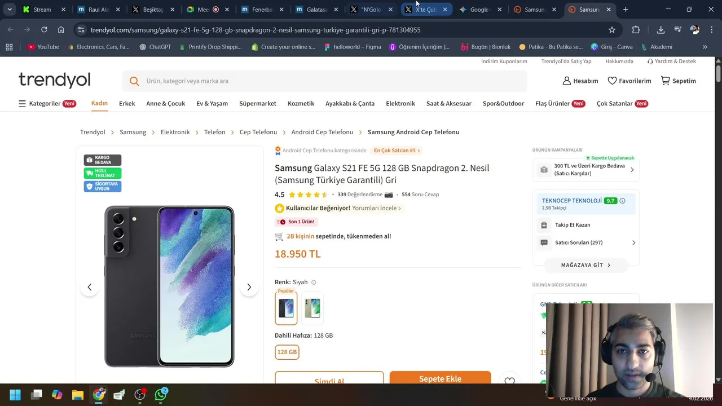Open Favorilerim heart icon in header

click(x=612, y=81)
